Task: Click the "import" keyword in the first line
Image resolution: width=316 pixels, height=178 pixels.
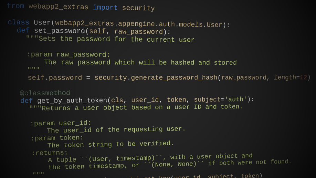Action: pyautogui.click(x=105, y=7)
